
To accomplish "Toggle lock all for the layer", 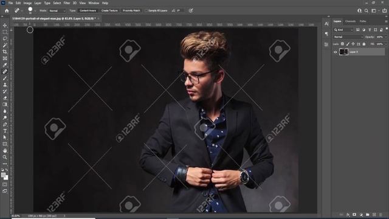I will click(x=364, y=44).
